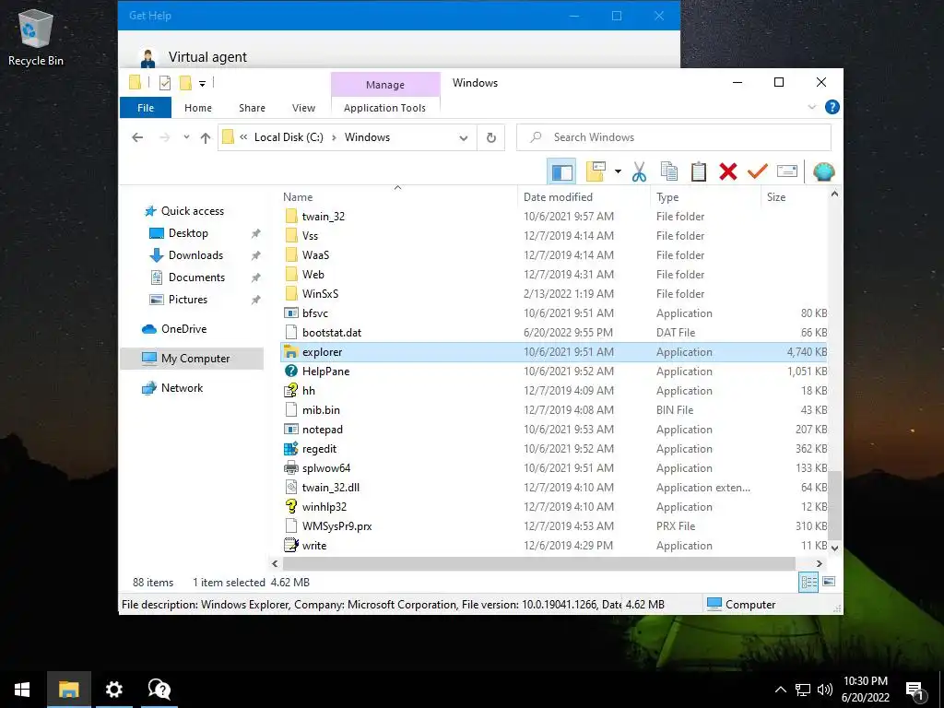Select the WinSxS folder

pos(320,294)
